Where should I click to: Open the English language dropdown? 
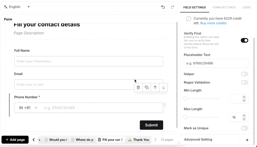(17, 7)
